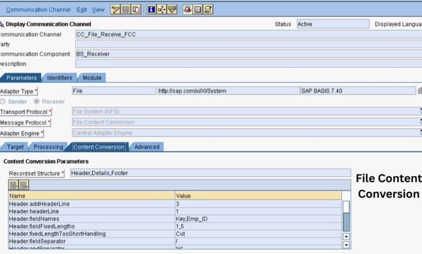Click the empty Party field

pyautogui.click(x=249, y=44)
